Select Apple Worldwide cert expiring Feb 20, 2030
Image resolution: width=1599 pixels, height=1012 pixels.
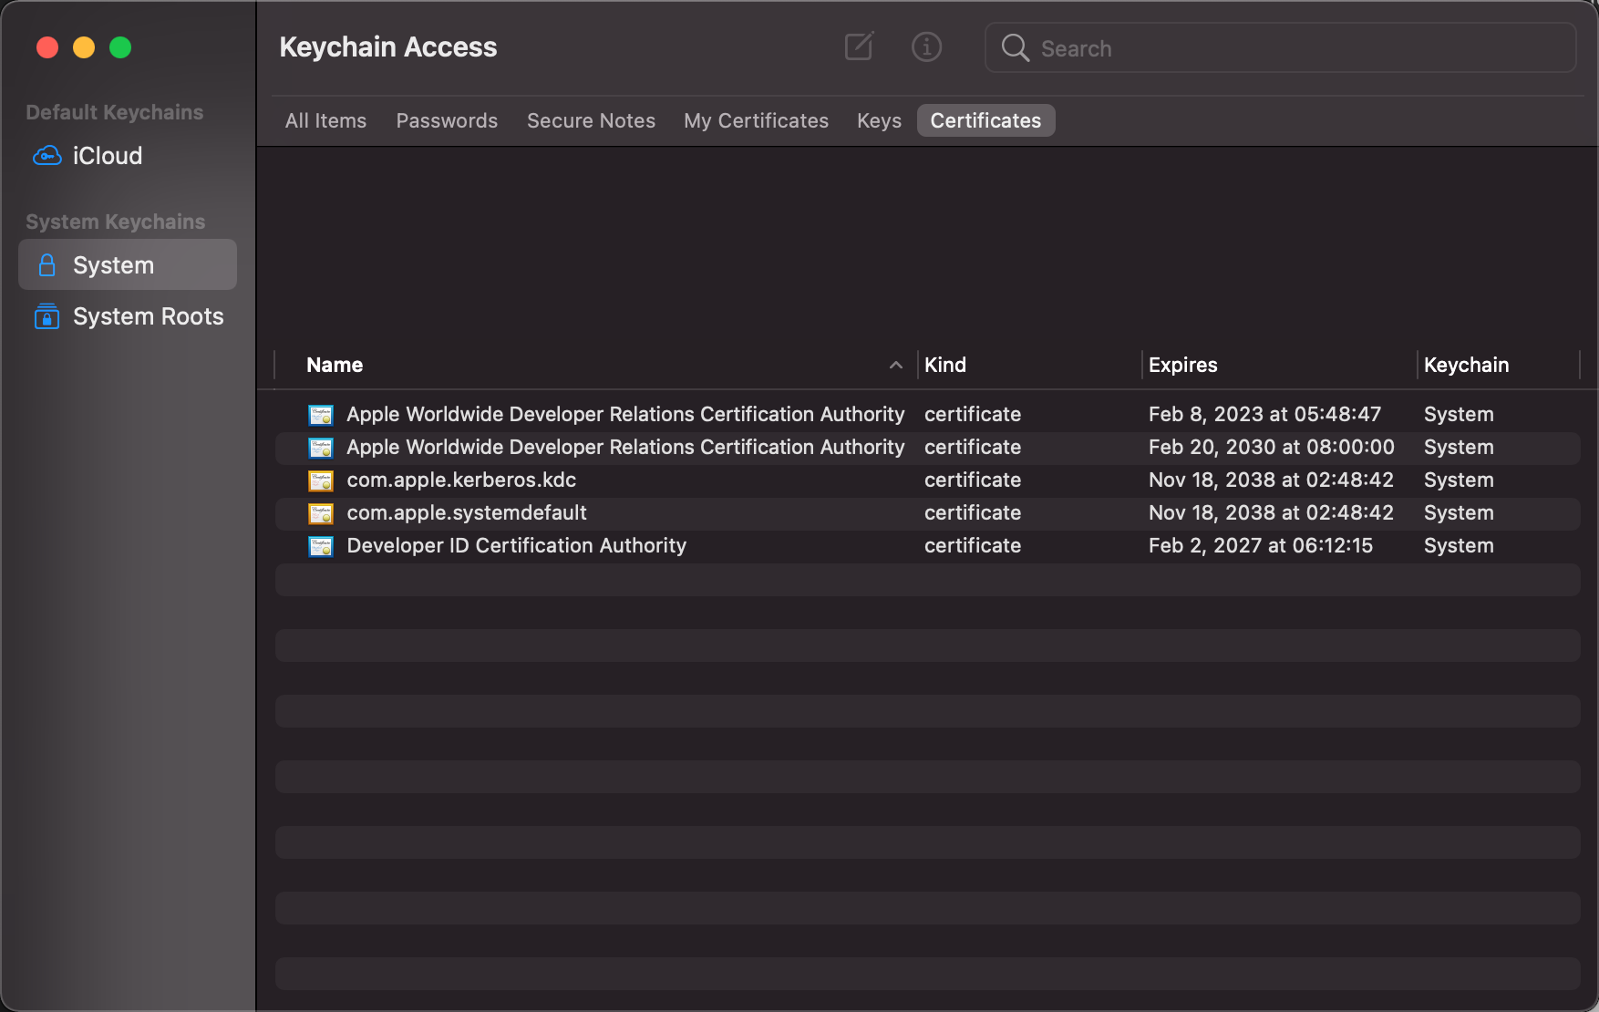[x=927, y=448]
